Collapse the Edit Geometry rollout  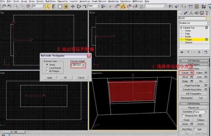coord(194,104)
